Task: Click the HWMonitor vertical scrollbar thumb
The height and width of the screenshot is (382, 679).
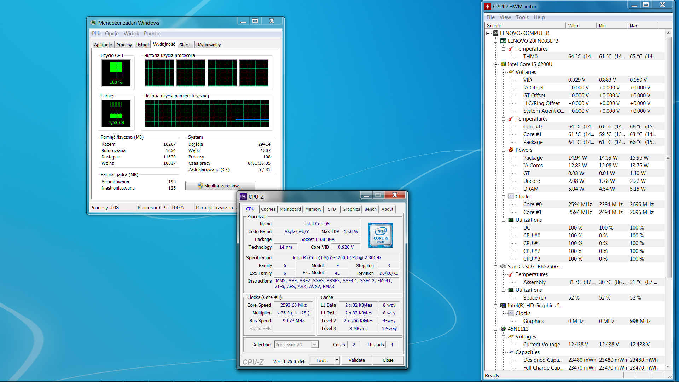Action: tap(668, 157)
